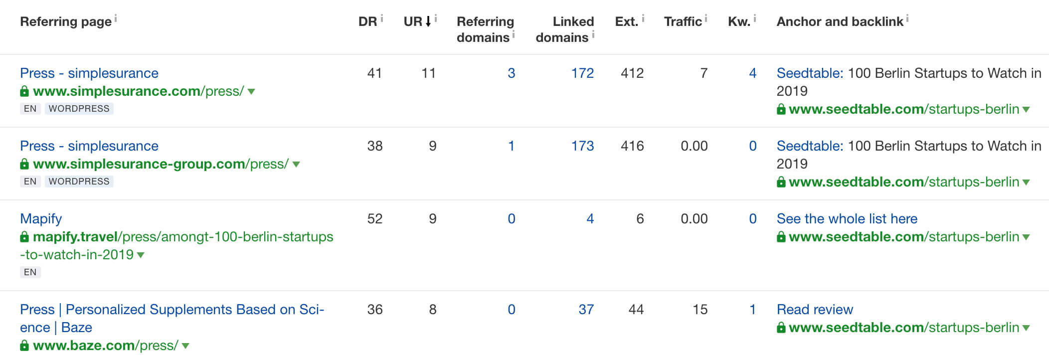Click the info icon next to Kw. header
The width and height of the screenshot is (1049, 362).
[755, 18]
